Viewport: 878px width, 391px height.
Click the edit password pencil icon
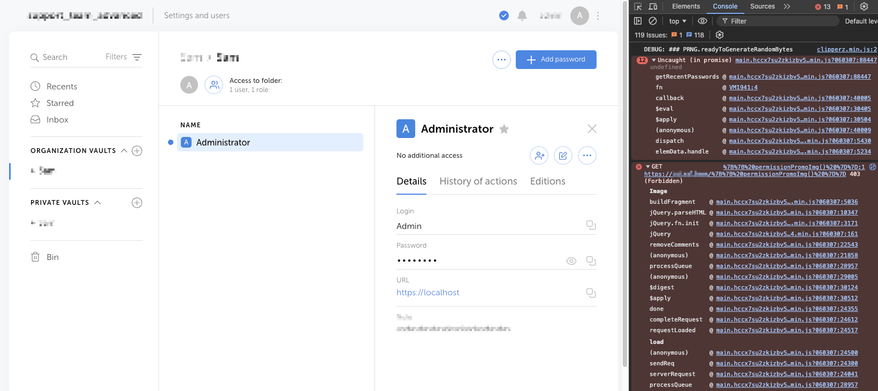coord(563,156)
